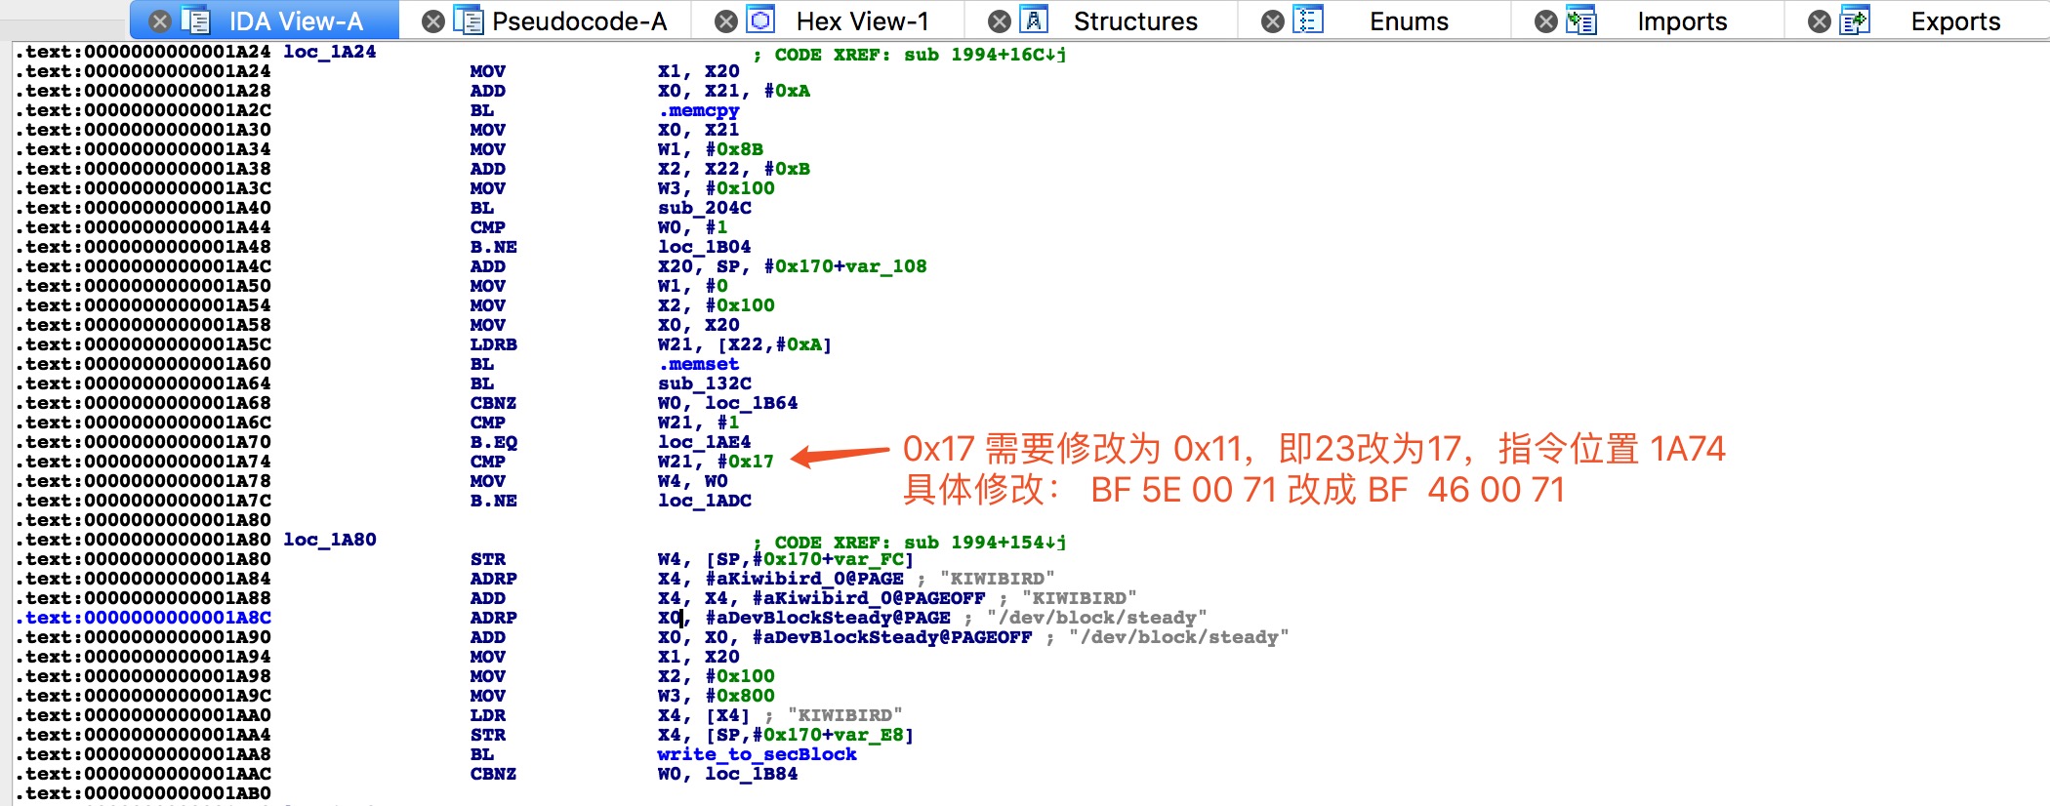Viewport: 2050px width, 806px height.
Task: Switch to the Pseudocode-A tab
Action: coord(579,21)
